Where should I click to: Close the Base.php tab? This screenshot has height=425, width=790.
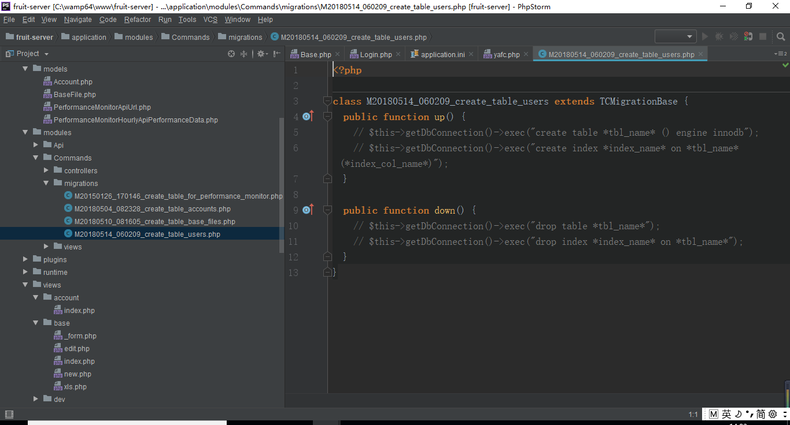[338, 54]
